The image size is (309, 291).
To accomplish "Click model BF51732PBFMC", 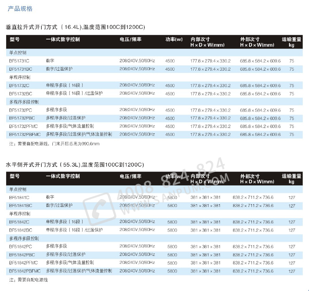I will click(25, 134).
